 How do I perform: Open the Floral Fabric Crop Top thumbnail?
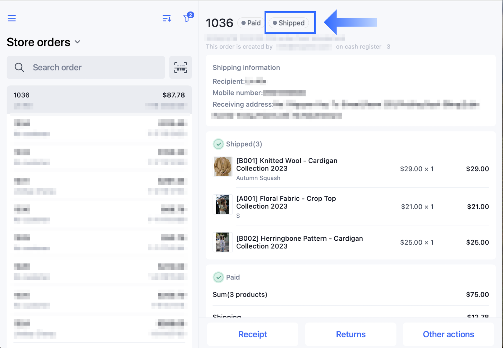[x=223, y=204]
